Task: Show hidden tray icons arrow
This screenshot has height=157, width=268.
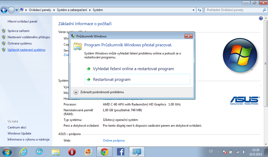Action: 218,152
